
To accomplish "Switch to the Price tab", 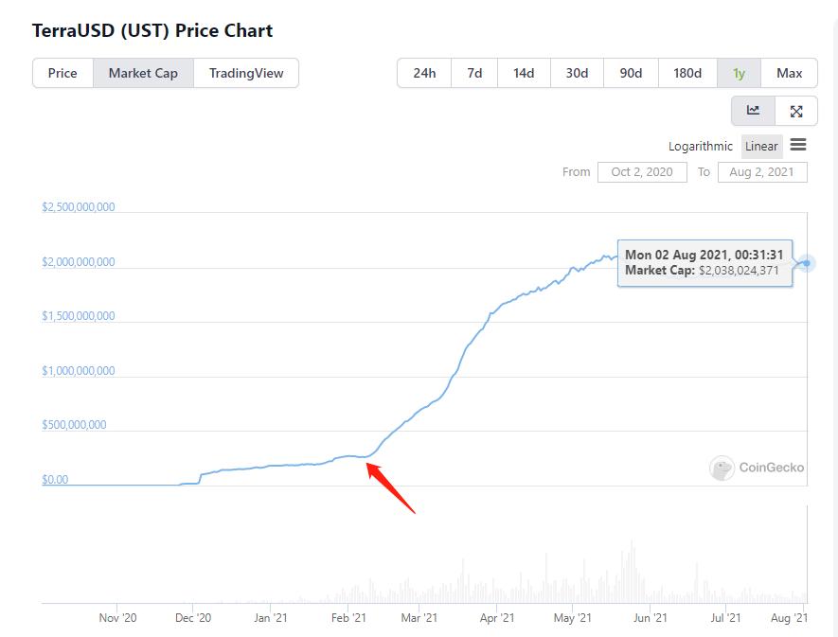I will tap(62, 73).
